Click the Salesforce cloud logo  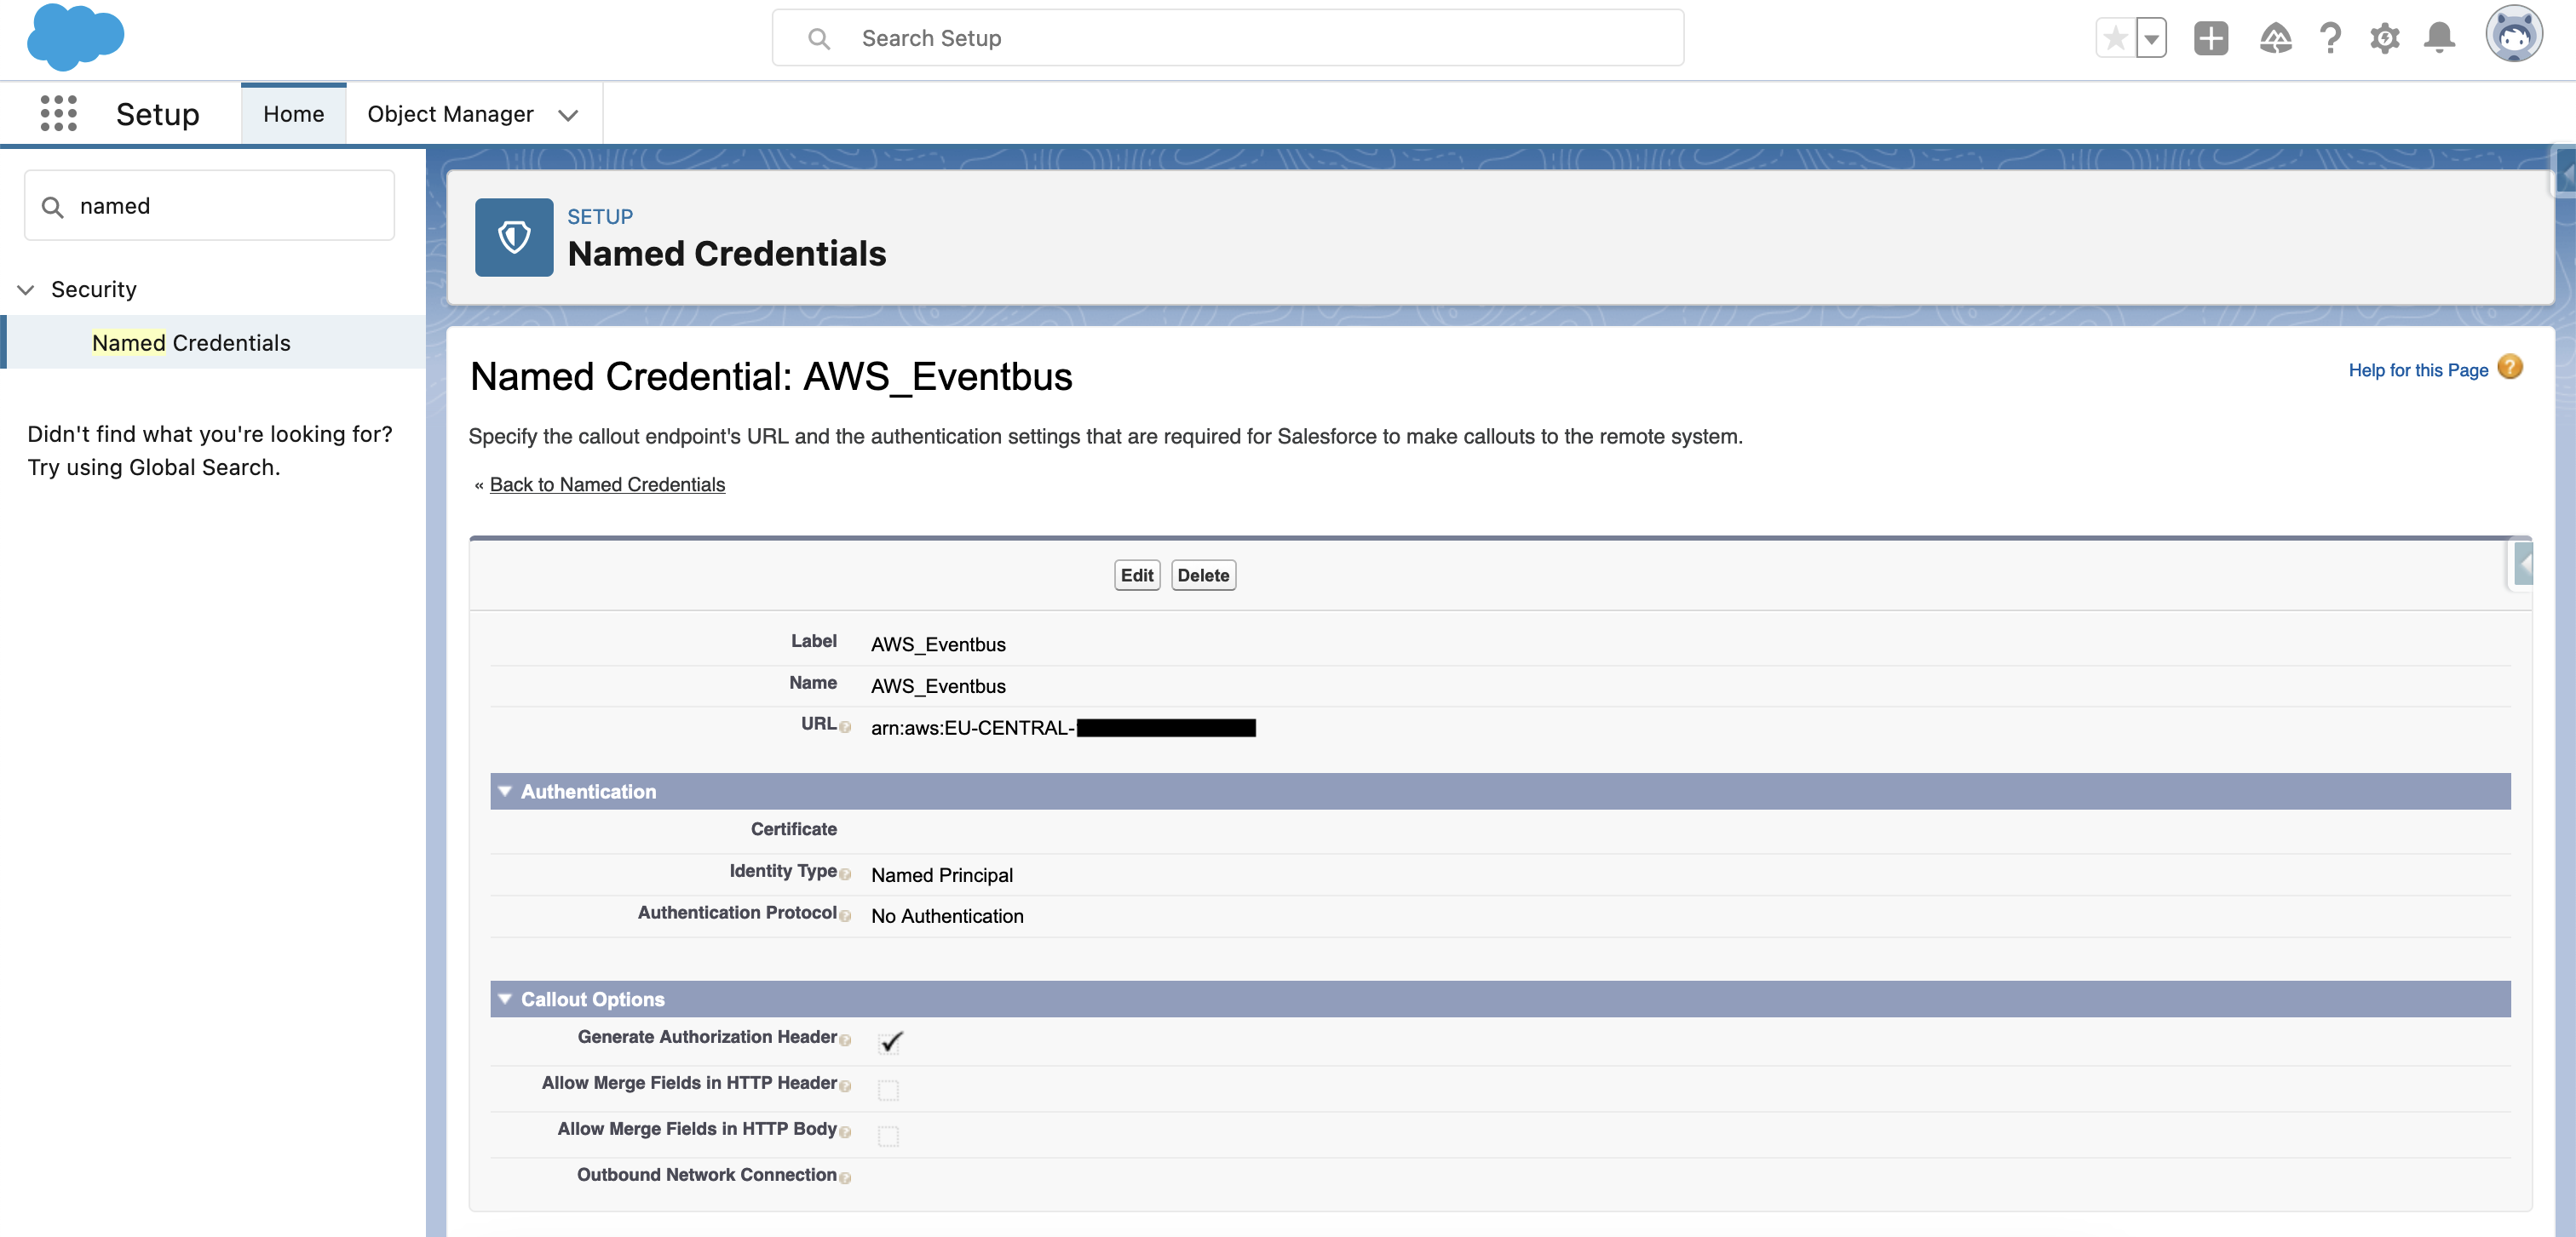coord(75,38)
